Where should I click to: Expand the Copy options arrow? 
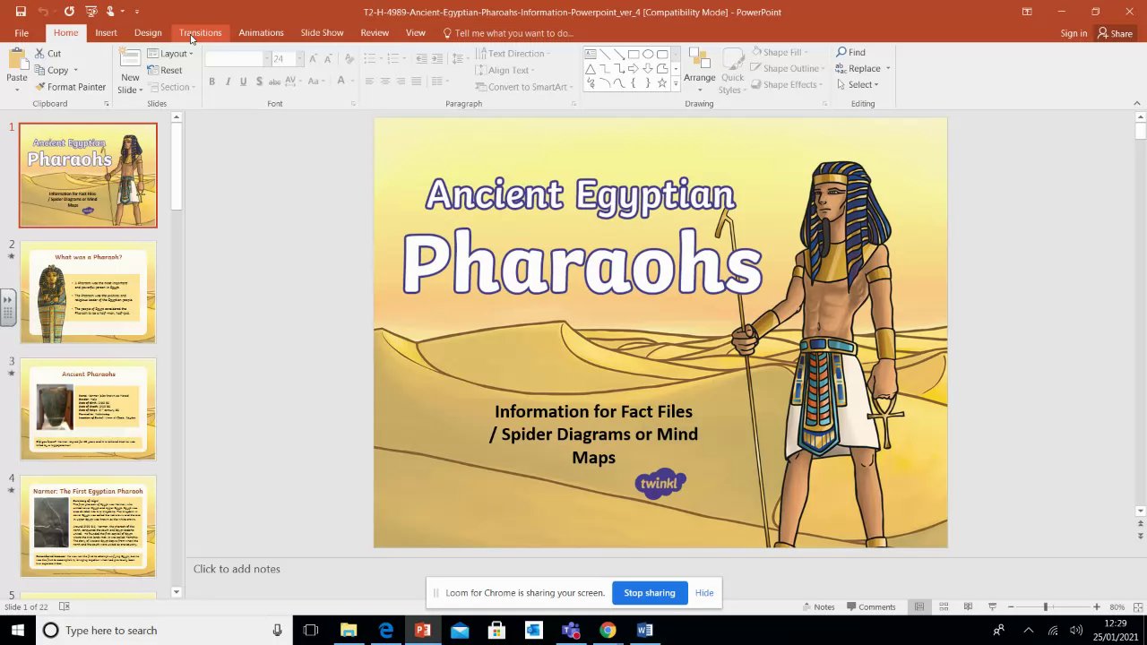point(75,71)
